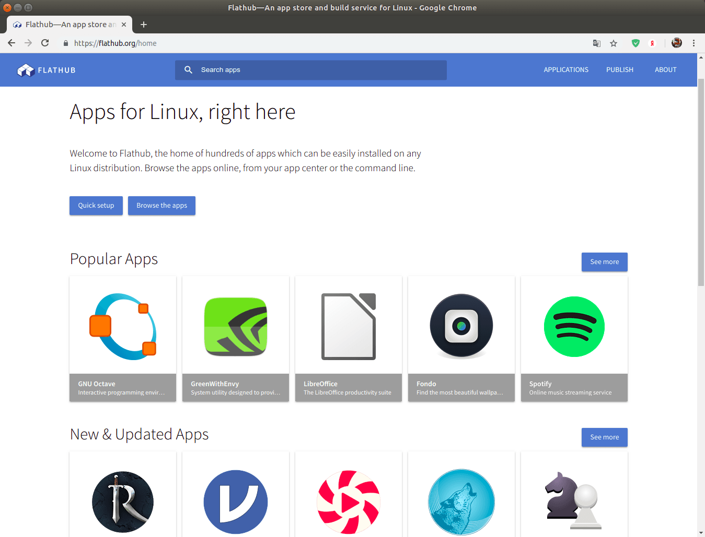Click the Flathub logo icon
The height and width of the screenshot is (537, 705).
[x=26, y=70]
